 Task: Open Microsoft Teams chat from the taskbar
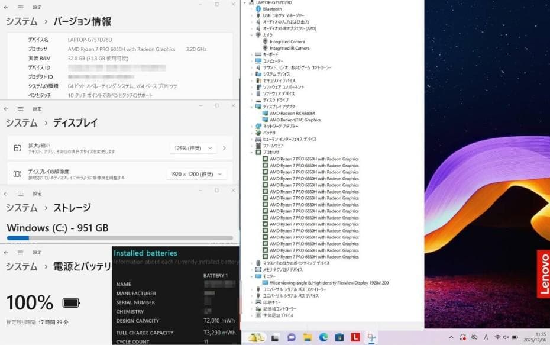[x=292, y=337]
